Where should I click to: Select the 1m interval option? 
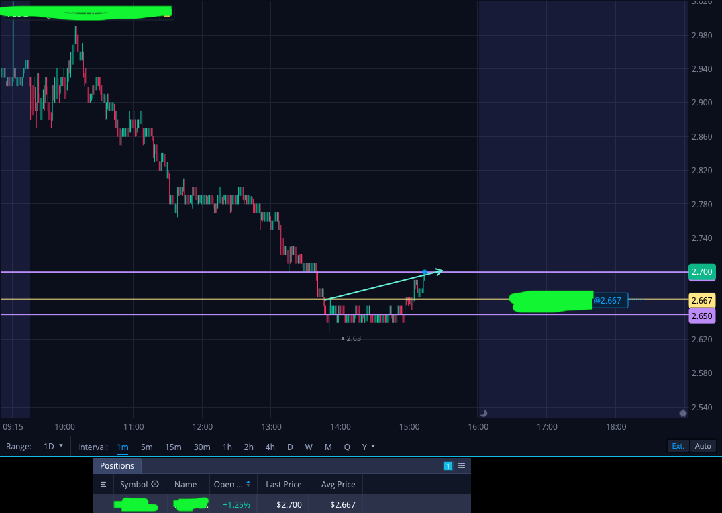pos(123,447)
